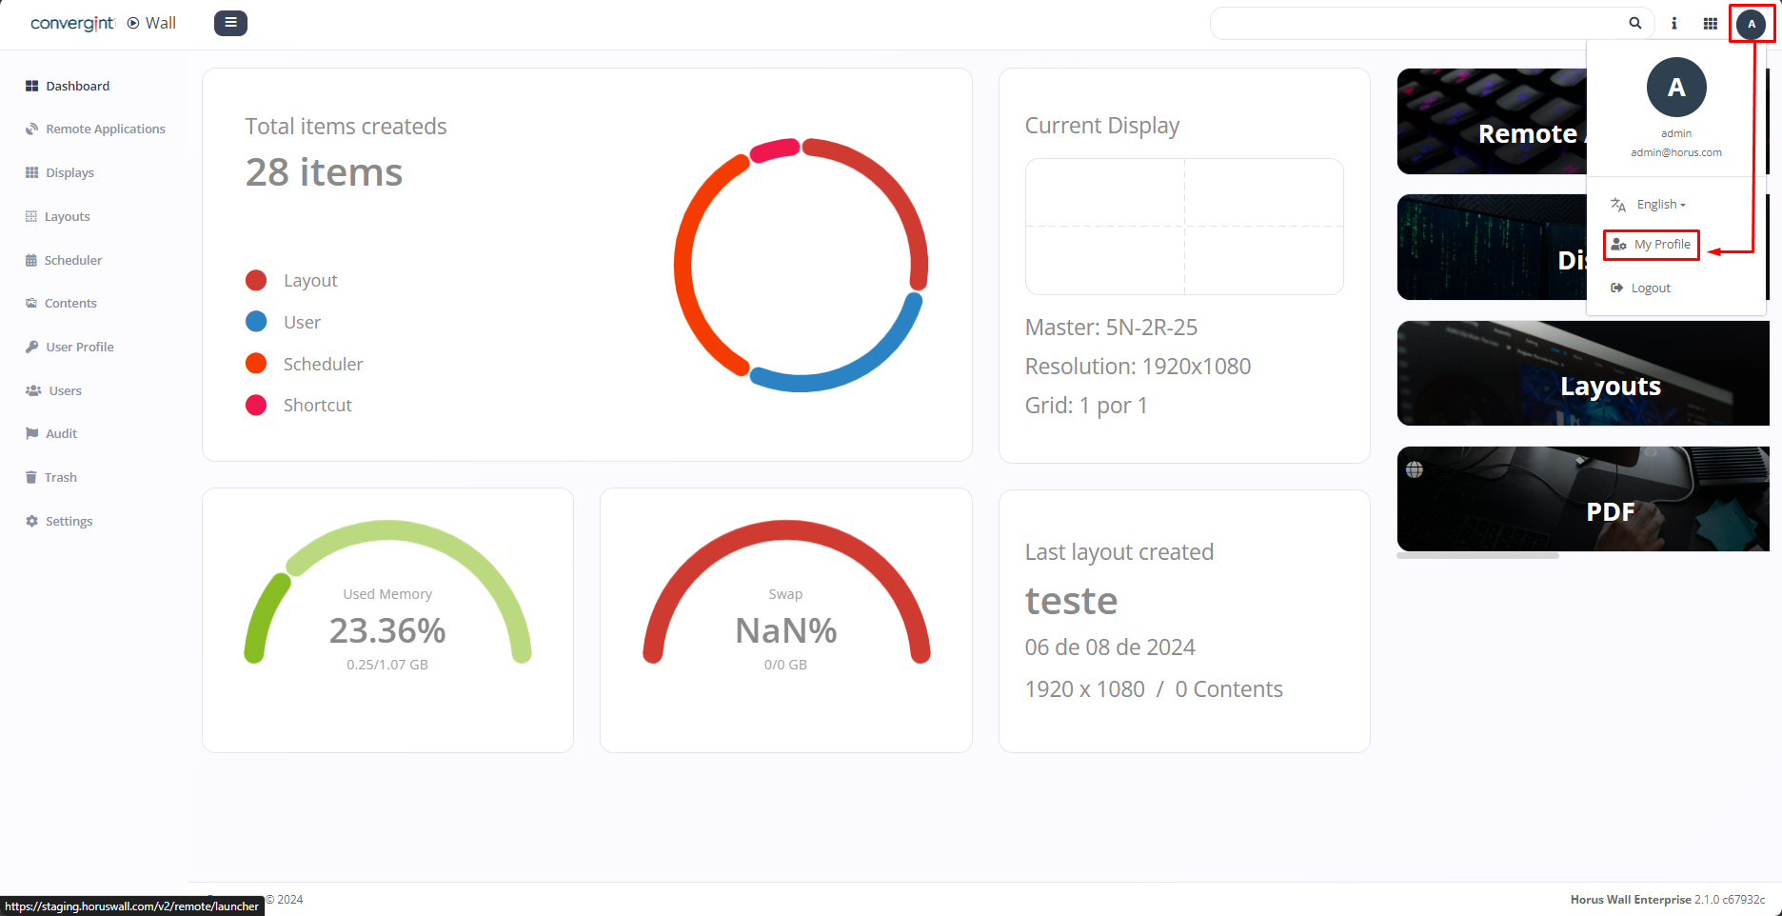Go to Displays in sidebar

69,173
